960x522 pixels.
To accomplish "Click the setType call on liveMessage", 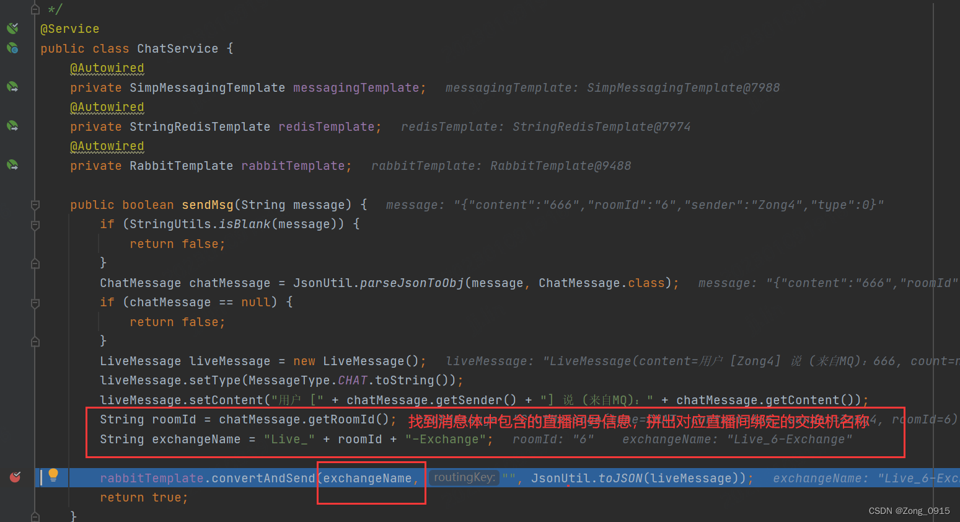I will [x=215, y=380].
